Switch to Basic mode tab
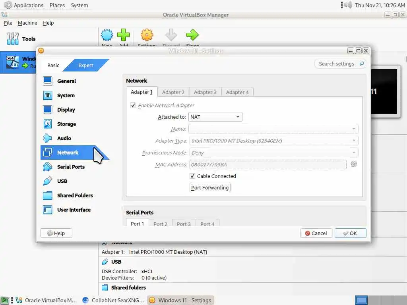This screenshot has width=407, height=305. [53, 66]
